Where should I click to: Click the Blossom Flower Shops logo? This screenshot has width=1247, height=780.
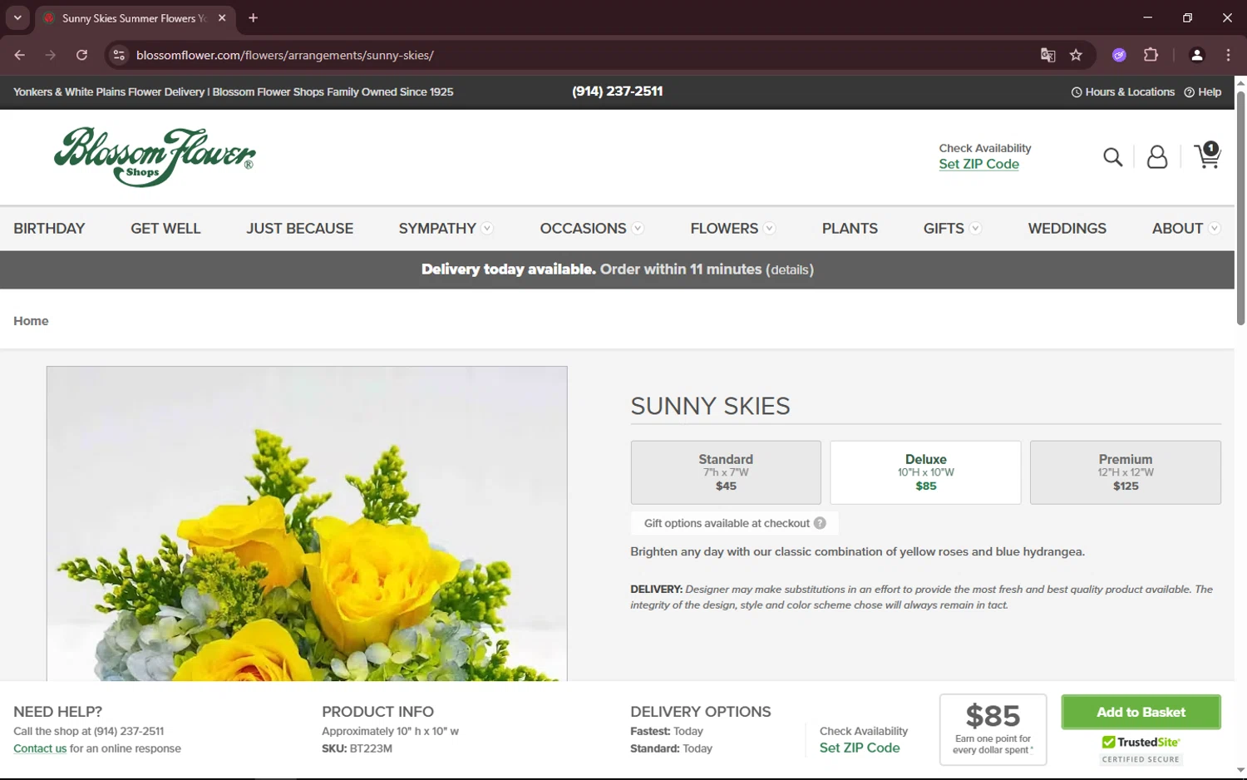(155, 156)
